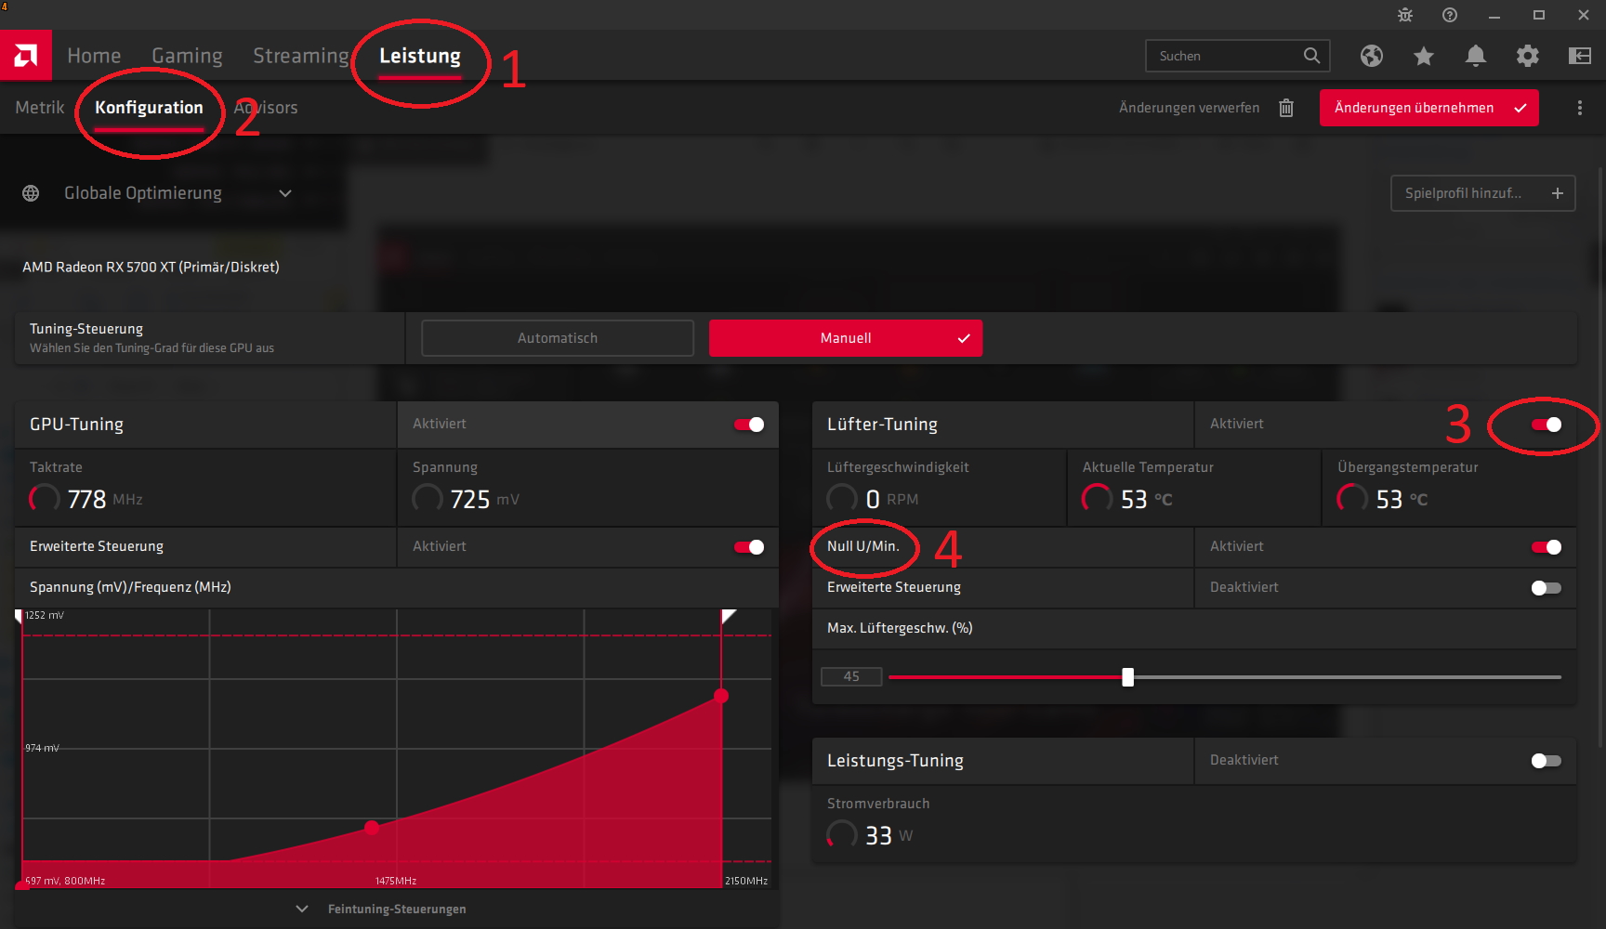The height and width of the screenshot is (929, 1606).
Task: Toggle the GPU-Tuning switch
Action: (749, 425)
